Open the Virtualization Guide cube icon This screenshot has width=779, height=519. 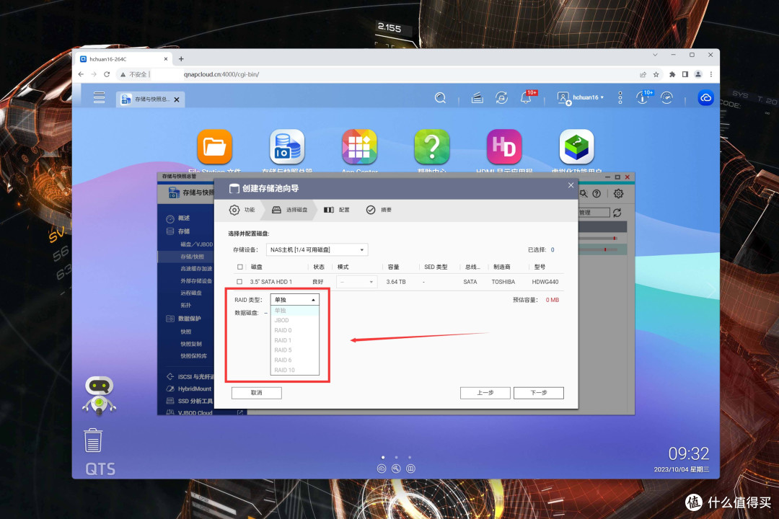pos(576,146)
